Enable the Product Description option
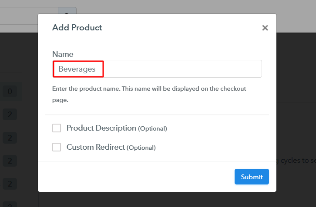Screen dimensions: 316x207 57,128
